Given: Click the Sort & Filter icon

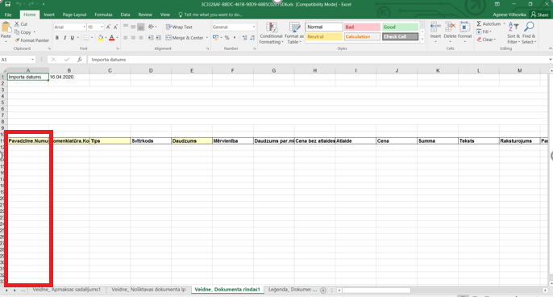Looking at the screenshot, I should coord(513,27).
